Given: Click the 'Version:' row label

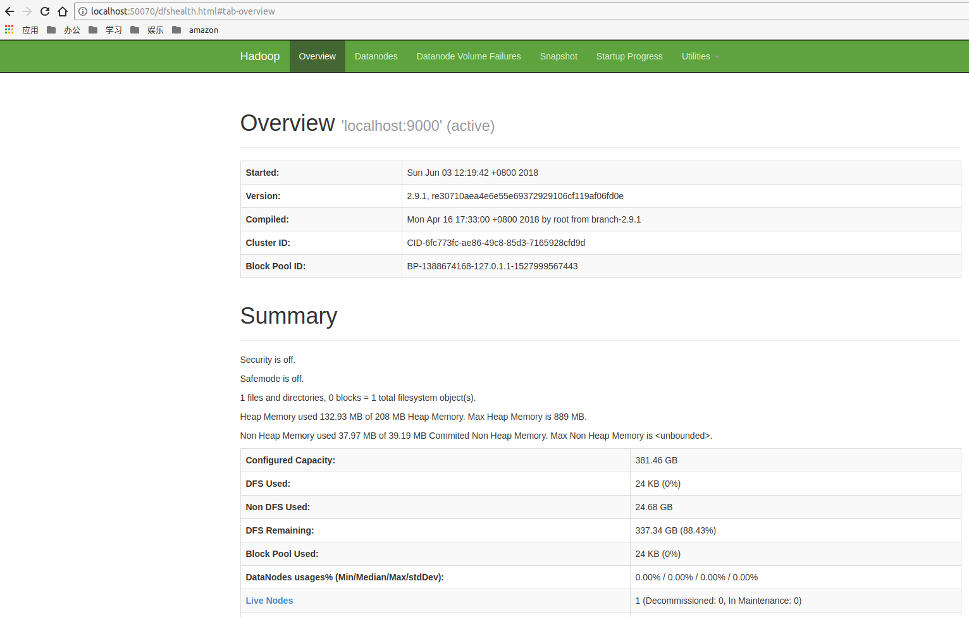Looking at the screenshot, I should (263, 196).
